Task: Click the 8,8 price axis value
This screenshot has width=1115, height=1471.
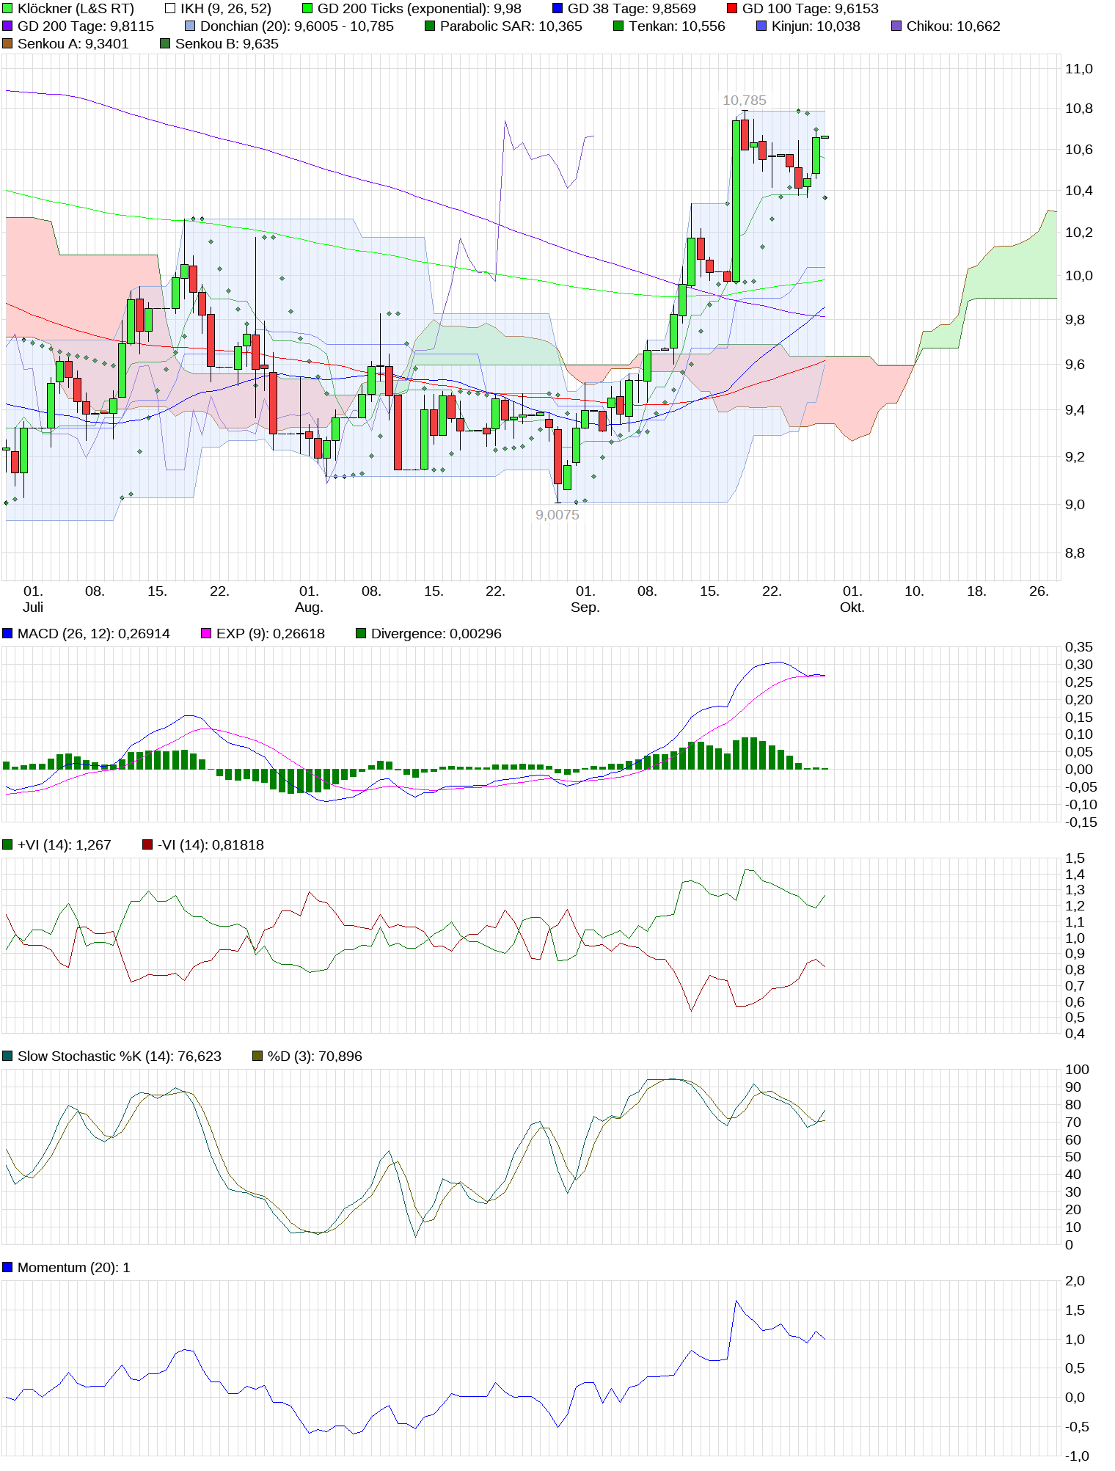Action: (x=1075, y=553)
